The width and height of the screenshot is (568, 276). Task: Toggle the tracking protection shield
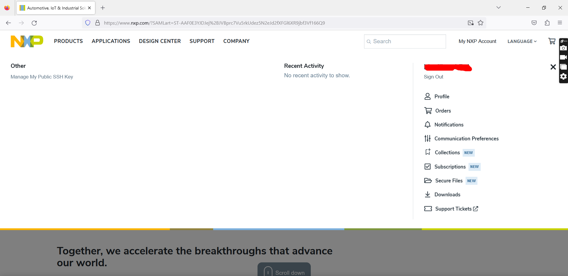click(87, 23)
